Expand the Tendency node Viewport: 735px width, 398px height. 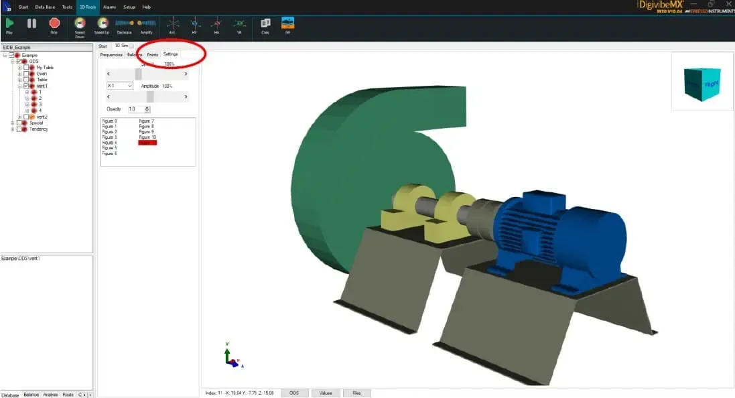click(x=13, y=129)
